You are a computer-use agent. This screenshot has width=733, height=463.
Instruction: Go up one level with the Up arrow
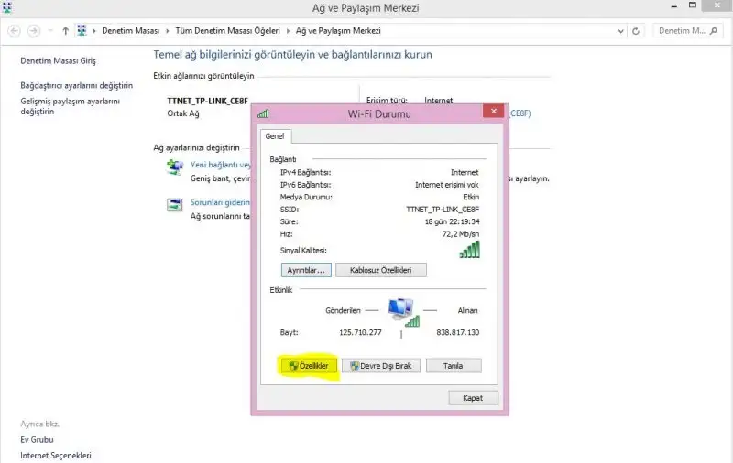pyautogui.click(x=65, y=30)
